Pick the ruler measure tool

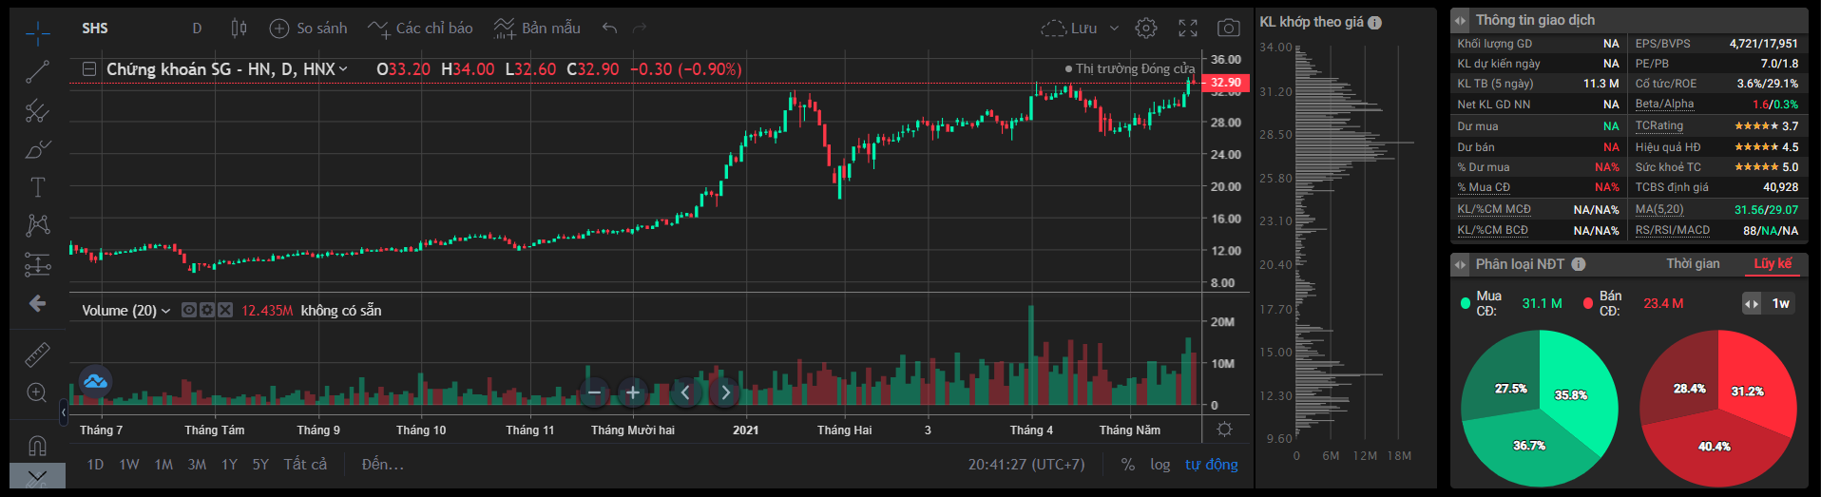tap(38, 354)
